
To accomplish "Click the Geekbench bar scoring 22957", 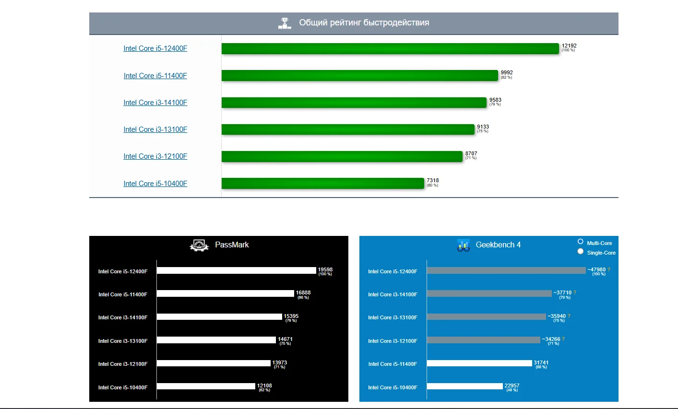I will pyautogui.click(x=465, y=386).
